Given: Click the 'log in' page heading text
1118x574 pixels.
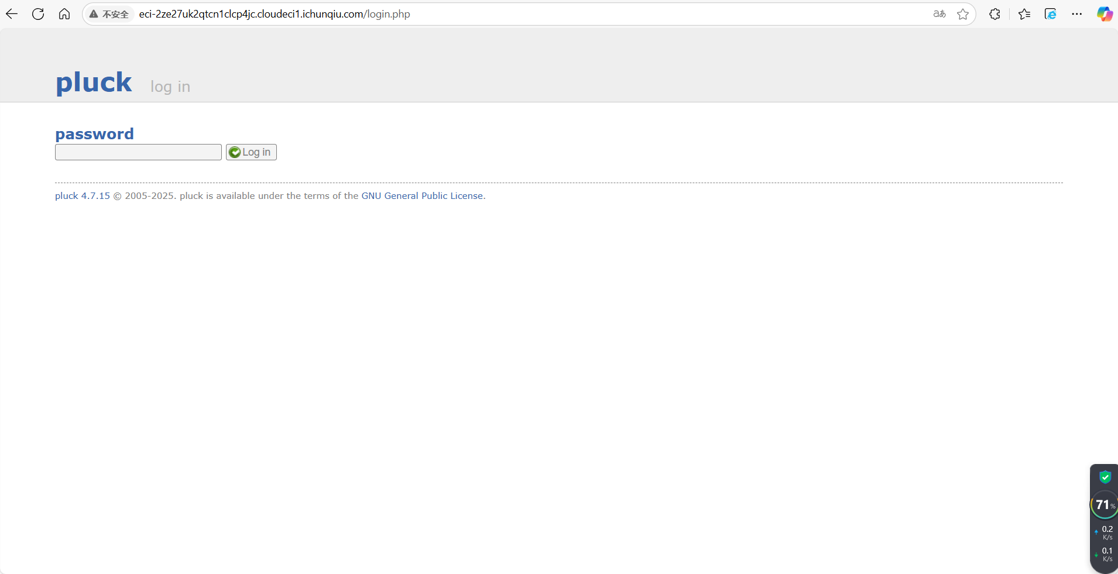Looking at the screenshot, I should (170, 87).
